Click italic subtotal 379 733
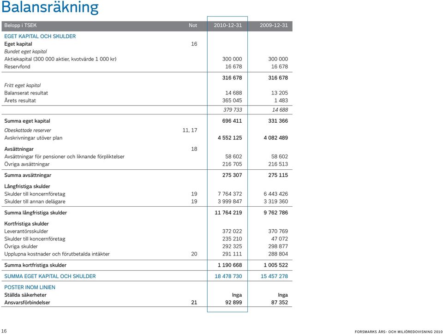Screen dimensions: 443x334 click(x=233, y=110)
